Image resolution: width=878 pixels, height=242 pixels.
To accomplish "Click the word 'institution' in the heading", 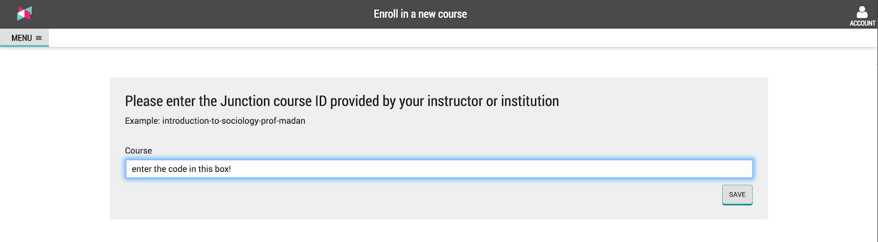I will pyautogui.click(x=530, y=101).
